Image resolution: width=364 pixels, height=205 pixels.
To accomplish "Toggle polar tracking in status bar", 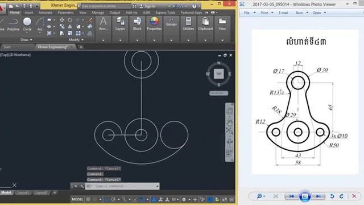I will click(113, 199).
